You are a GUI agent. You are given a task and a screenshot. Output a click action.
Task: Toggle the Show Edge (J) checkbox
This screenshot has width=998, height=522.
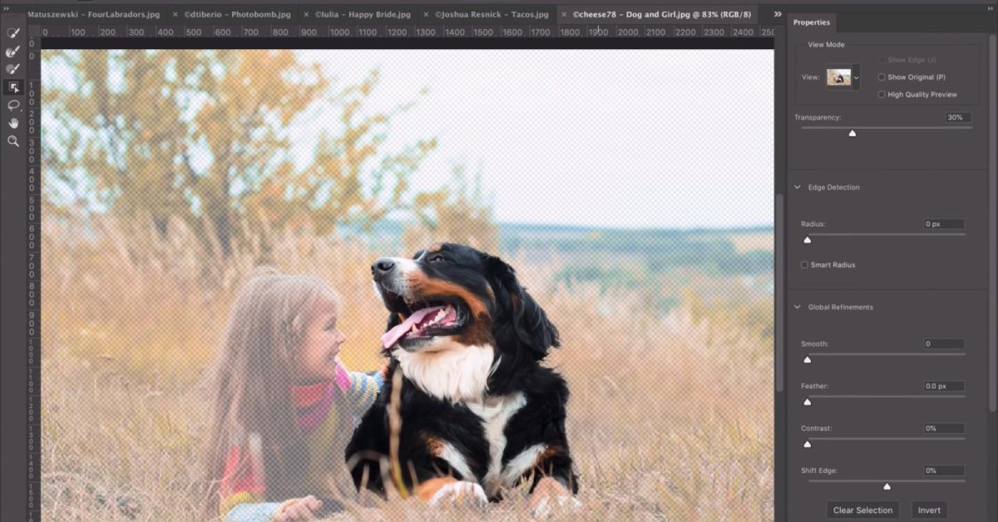tap(882, 60)
